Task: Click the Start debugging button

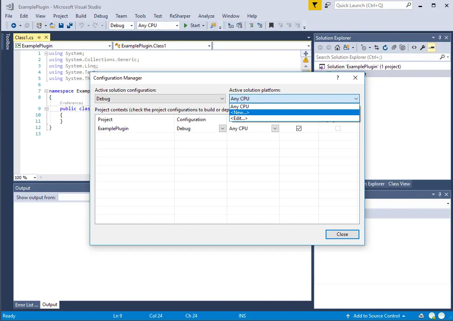Action: pos(192,25)
